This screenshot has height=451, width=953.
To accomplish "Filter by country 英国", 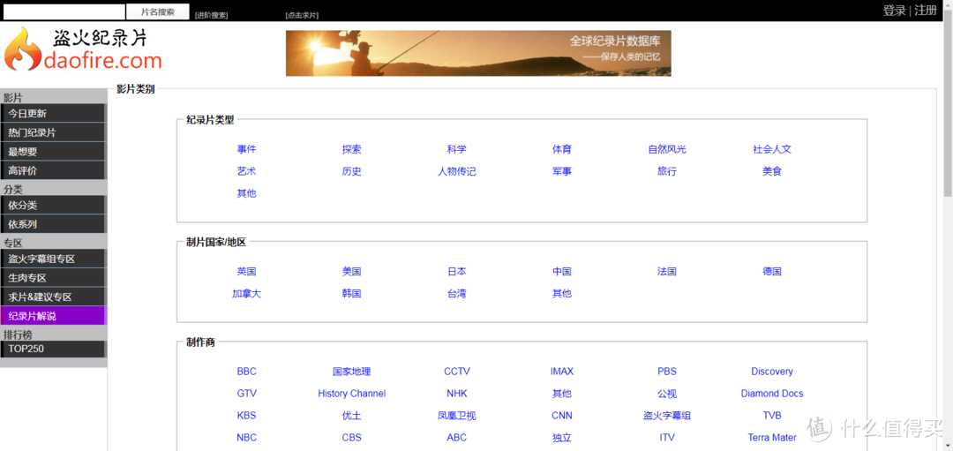I will pos(247,272).
